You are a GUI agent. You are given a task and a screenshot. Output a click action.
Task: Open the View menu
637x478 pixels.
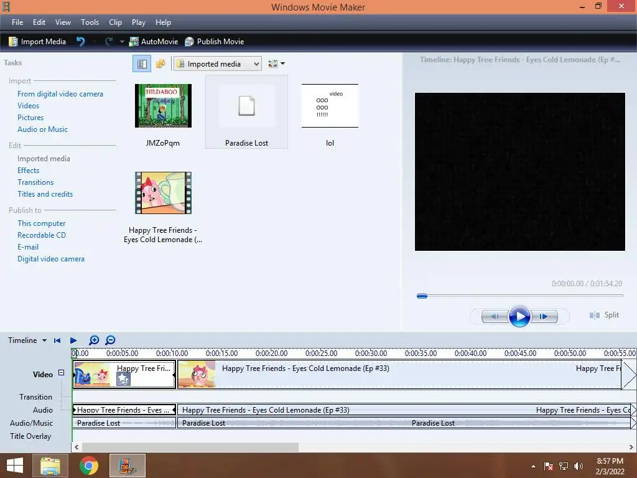[x=63, y=22]
